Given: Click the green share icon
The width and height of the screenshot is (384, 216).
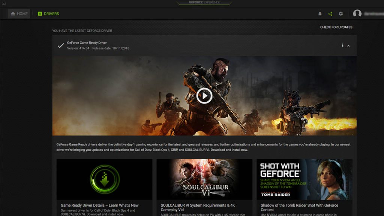Looking at the screenshot, I should (x=330, y=13).
